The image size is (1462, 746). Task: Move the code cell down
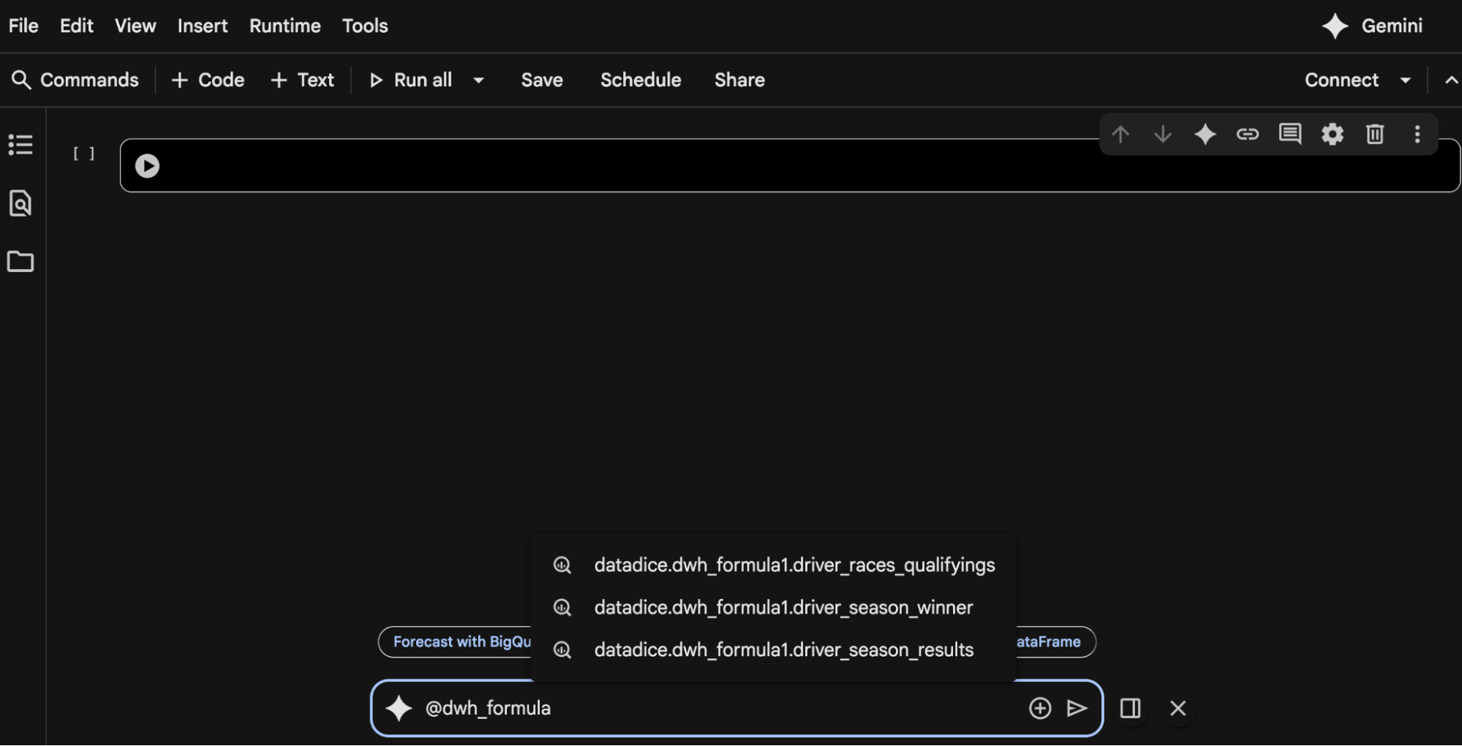pyautogui.click(x=1162, y=134)
